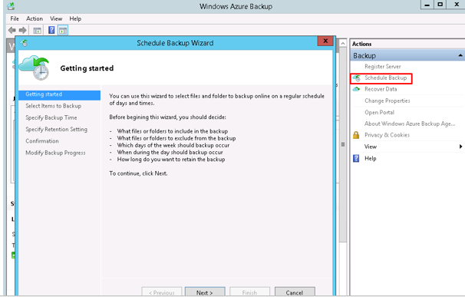Screen dimensions: 465x297
Task: Select the Getting started wizard step
Action: click(59, 94)
